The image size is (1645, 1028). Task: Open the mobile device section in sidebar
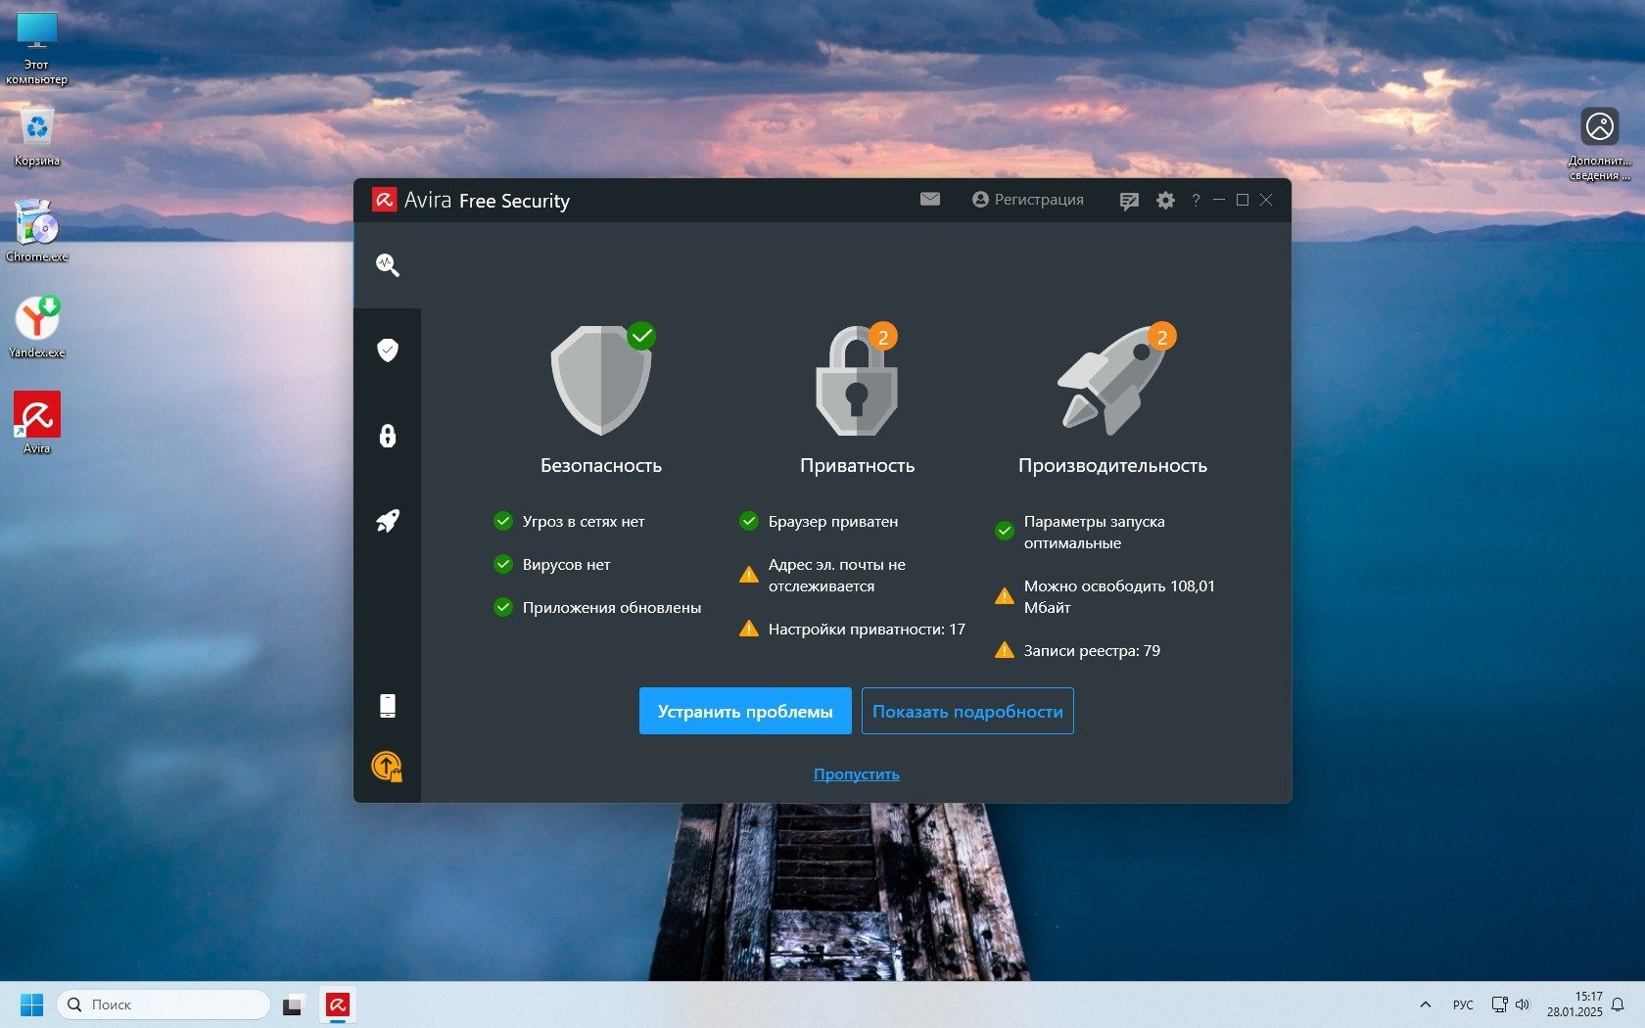[x=388, y=706]
